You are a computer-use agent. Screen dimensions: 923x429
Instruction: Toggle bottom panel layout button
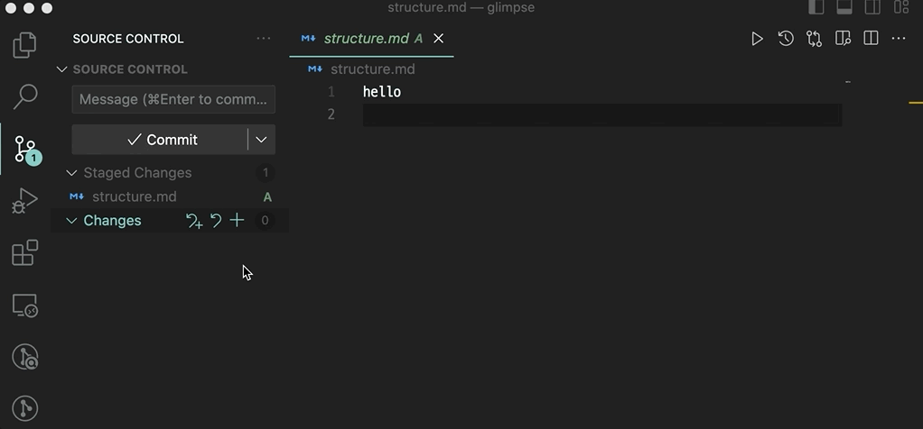(844, 8)
